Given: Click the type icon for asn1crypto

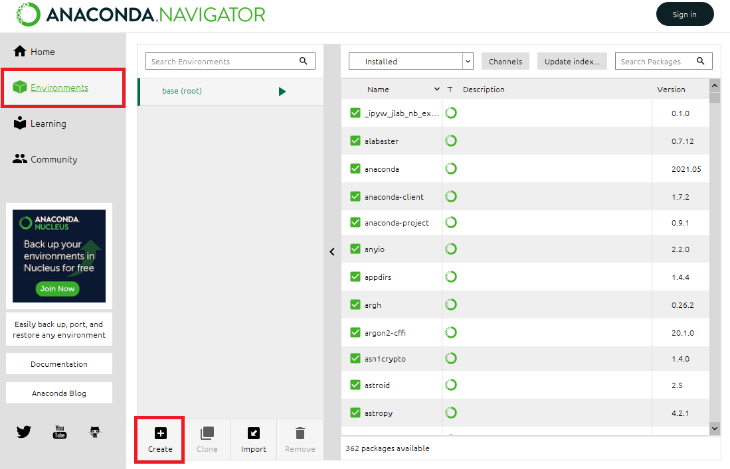Looking at the screenshot, I should click(x=450, y=359).
